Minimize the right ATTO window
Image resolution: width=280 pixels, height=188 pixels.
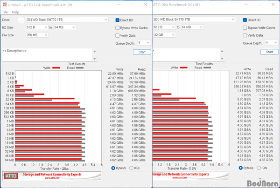tap(246, 5)
